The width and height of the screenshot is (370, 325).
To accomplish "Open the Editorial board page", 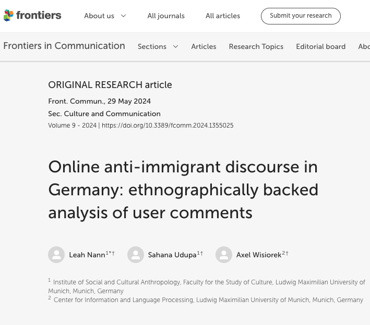I will 320,47.
